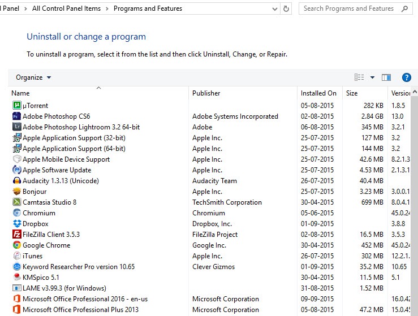
Task: Click Apple Application Support (64-bit) icon
Action: pyautogui.click(x=17, y=149)
